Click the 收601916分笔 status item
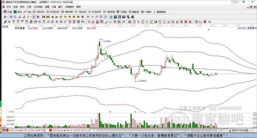 239,130
